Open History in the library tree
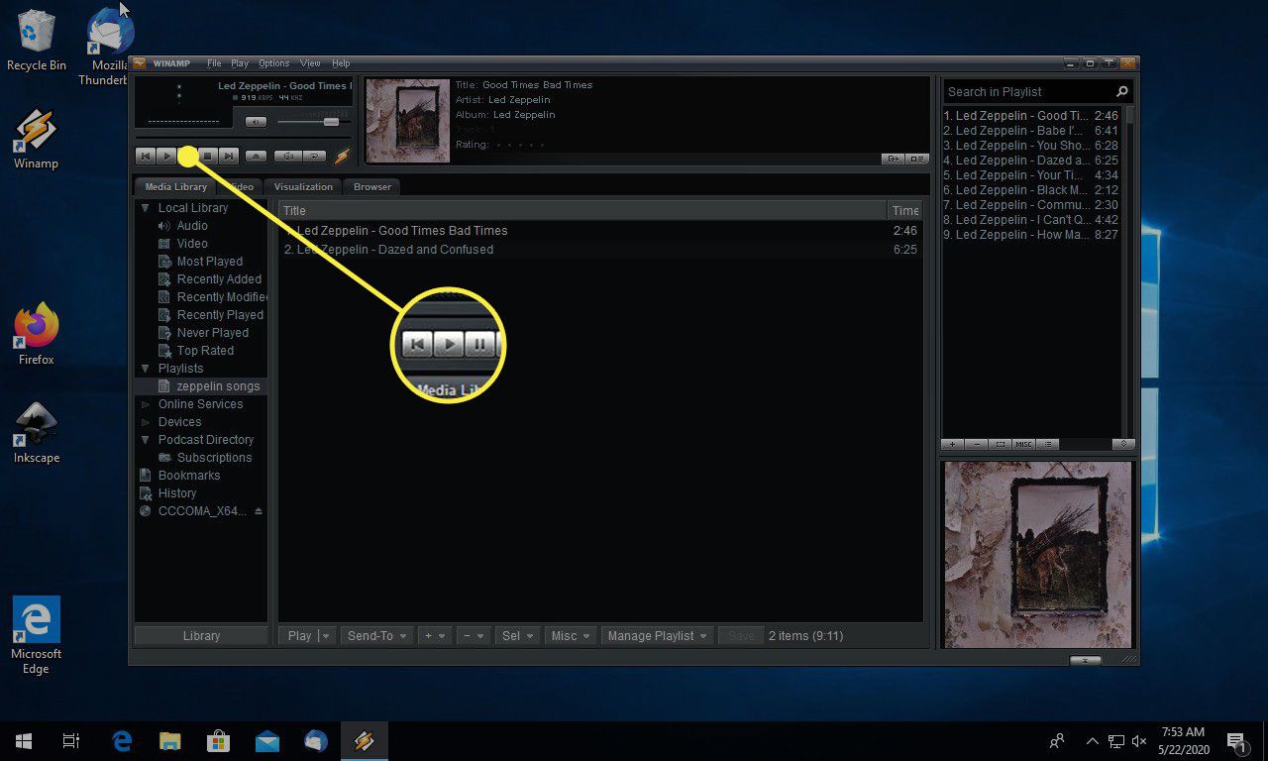This screenshot has height=761, width=1268. point(176,493)
